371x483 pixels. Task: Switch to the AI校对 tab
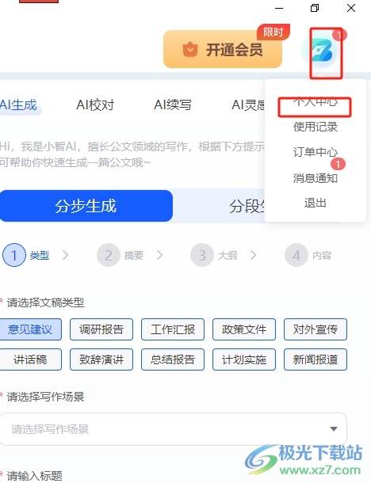point(95,105)
